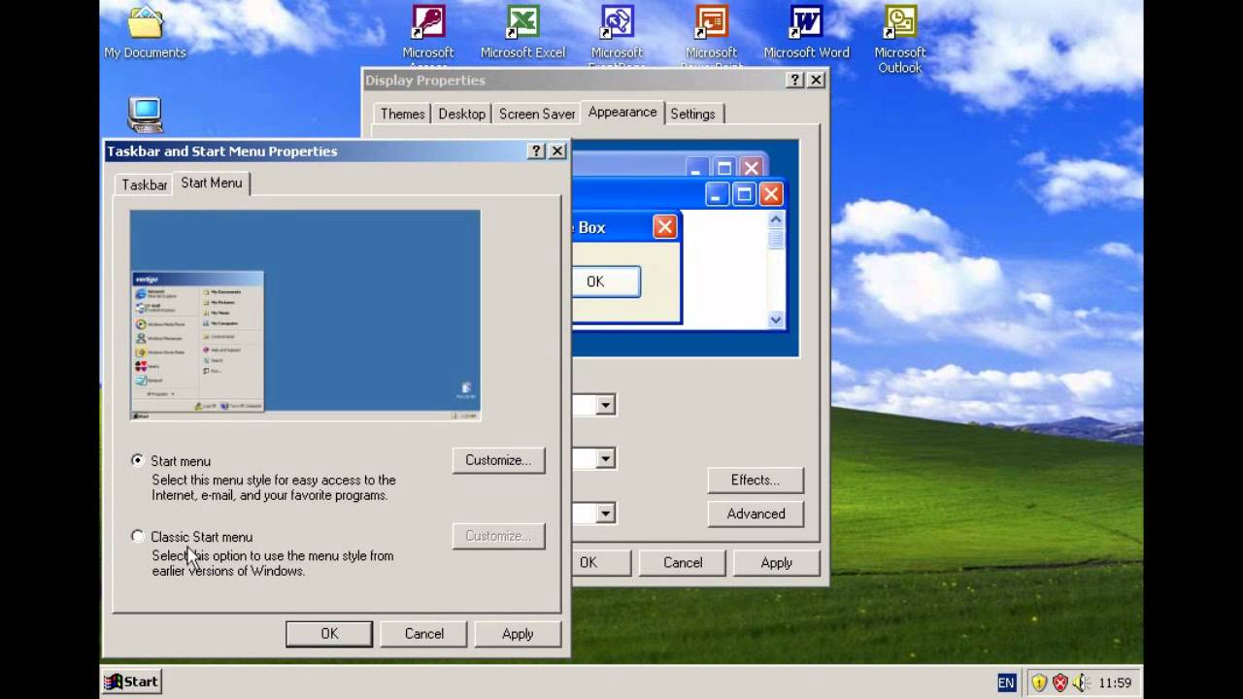Screen dimensions: 1243x699
Task: Click the EN language bar indicator
Action: point(1006,682)
